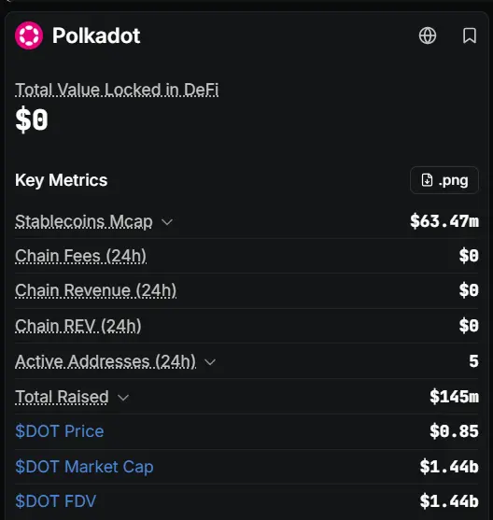Click the Total Value Locked in DeFi label
This screenshot has width=493, height=520.
click(117, 90)
